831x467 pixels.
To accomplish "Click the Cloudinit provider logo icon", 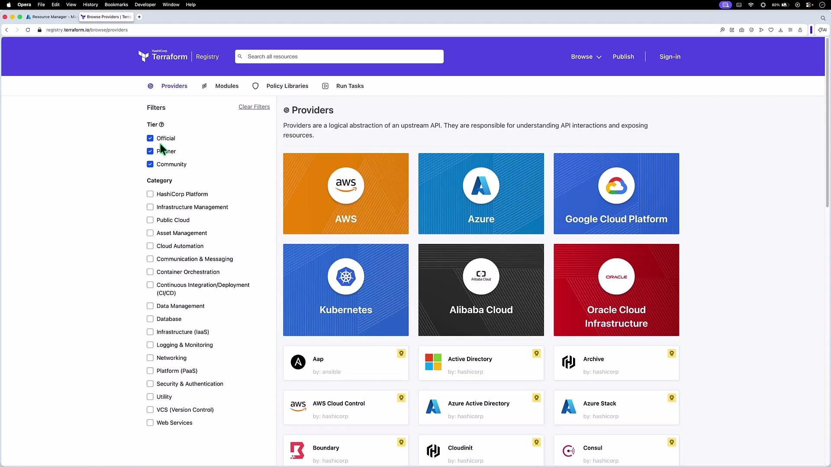I will 433,451.
